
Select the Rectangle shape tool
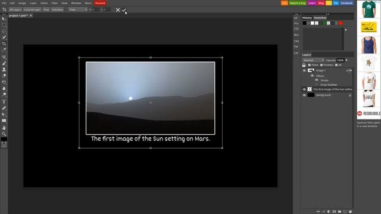point(4,121)
